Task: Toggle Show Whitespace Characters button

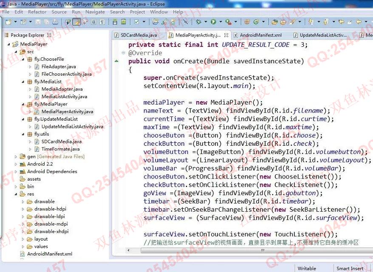Action: point(102,22)
